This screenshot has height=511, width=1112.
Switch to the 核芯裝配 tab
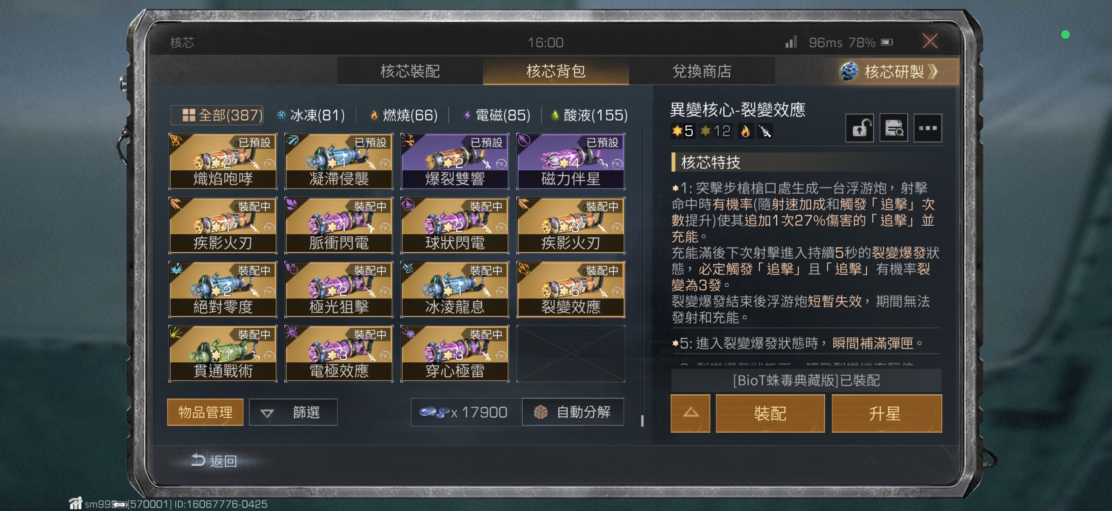click(410, 71)
